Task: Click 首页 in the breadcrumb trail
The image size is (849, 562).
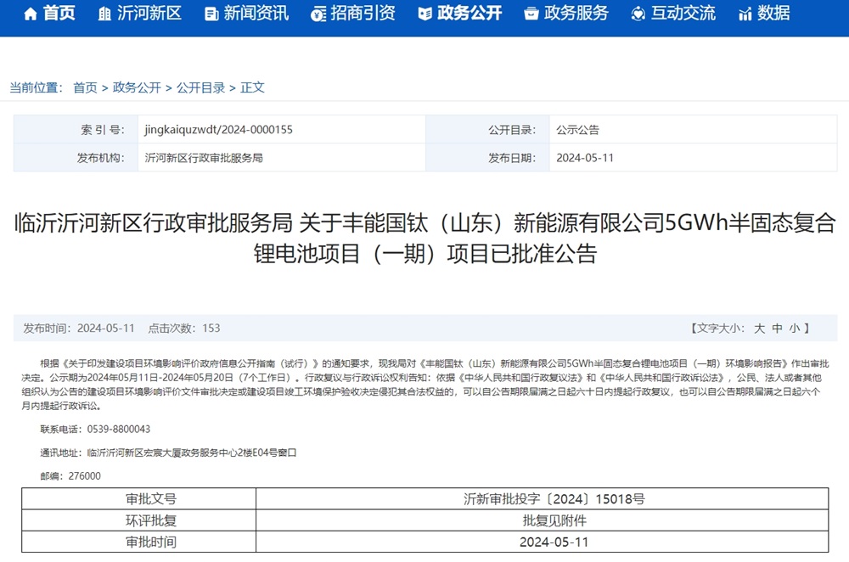Action: pyautogui.click(x=84, y=87)
